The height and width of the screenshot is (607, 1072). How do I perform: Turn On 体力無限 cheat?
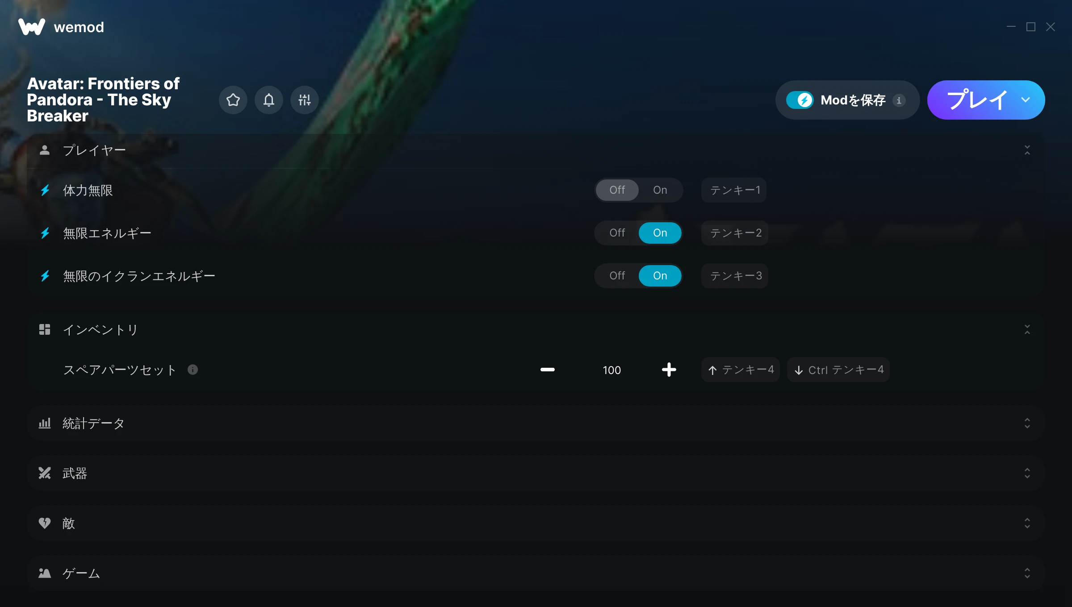660,190
